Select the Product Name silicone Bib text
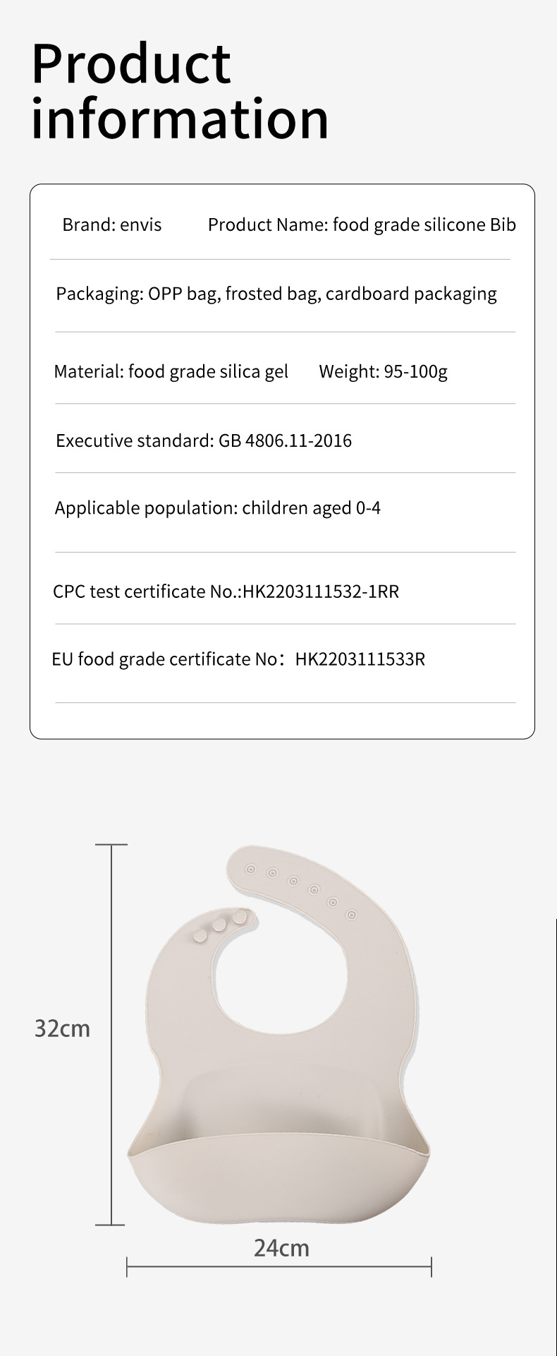Image resolution: width=557 pixels, height=1356 pixels. pyautogui.click(x=362, y=225)
